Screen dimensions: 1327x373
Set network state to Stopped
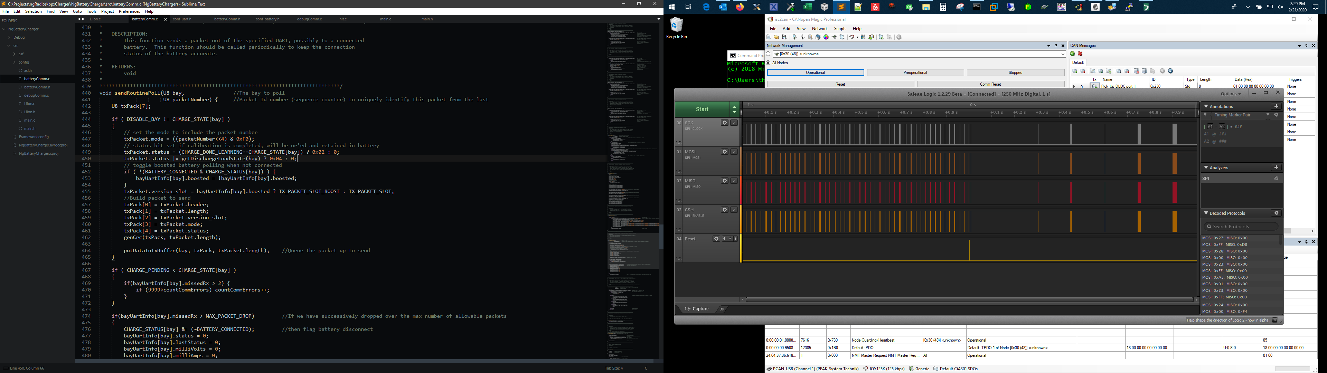click(x=1015, y=73)
